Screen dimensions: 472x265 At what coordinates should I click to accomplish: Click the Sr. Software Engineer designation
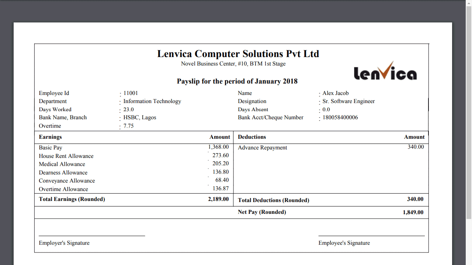pyautogui.click(x=348, y=101)
